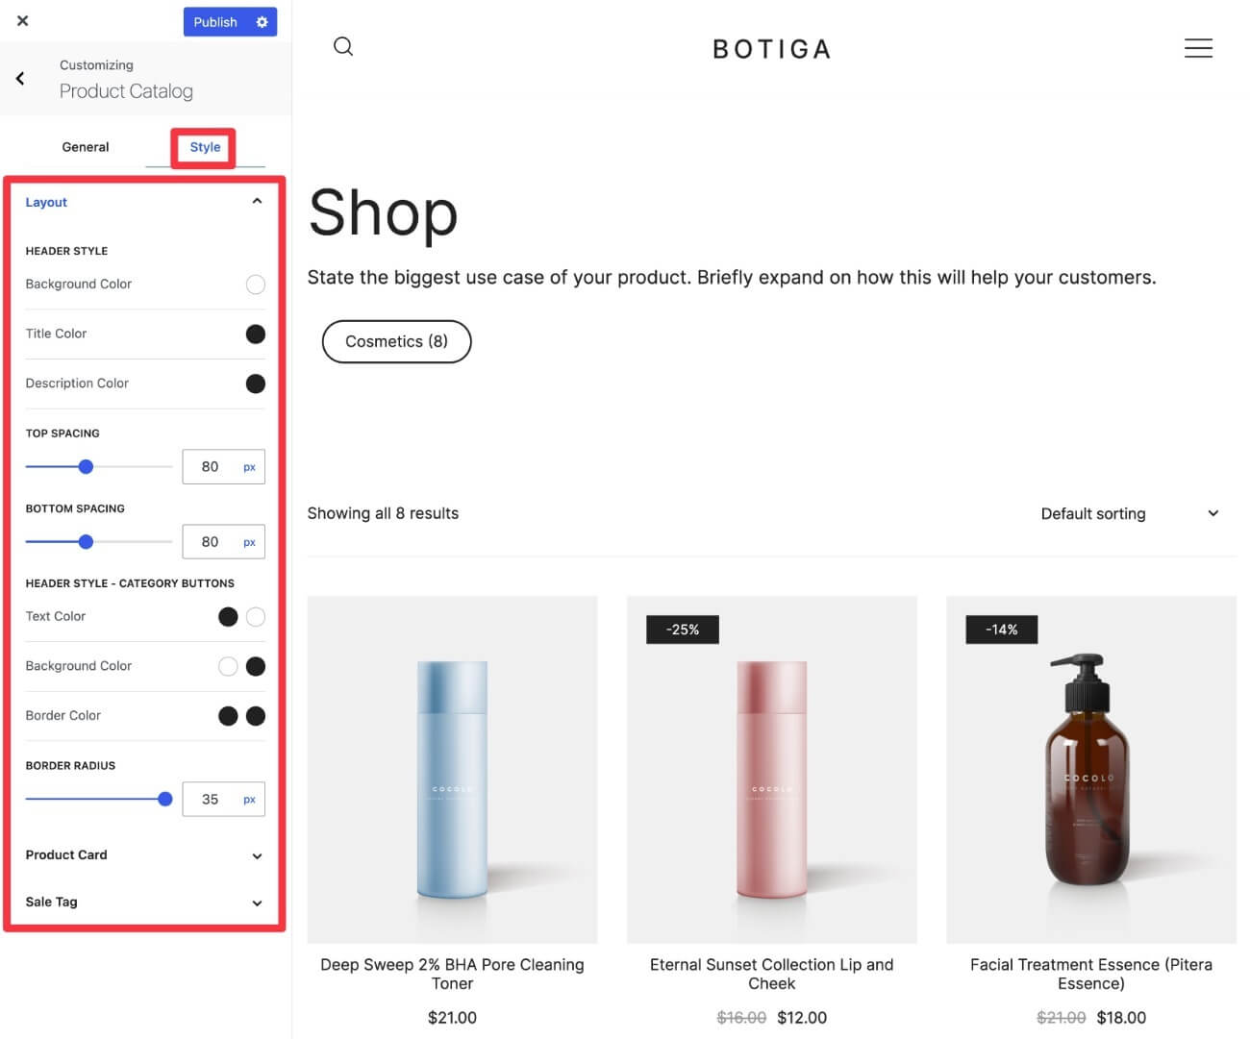Click the -14% sale badge

(x=1002, y=630)
